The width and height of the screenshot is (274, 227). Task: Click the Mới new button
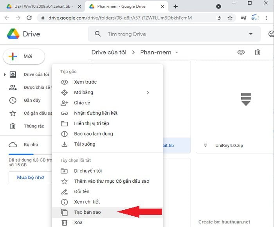click(23, 56)
